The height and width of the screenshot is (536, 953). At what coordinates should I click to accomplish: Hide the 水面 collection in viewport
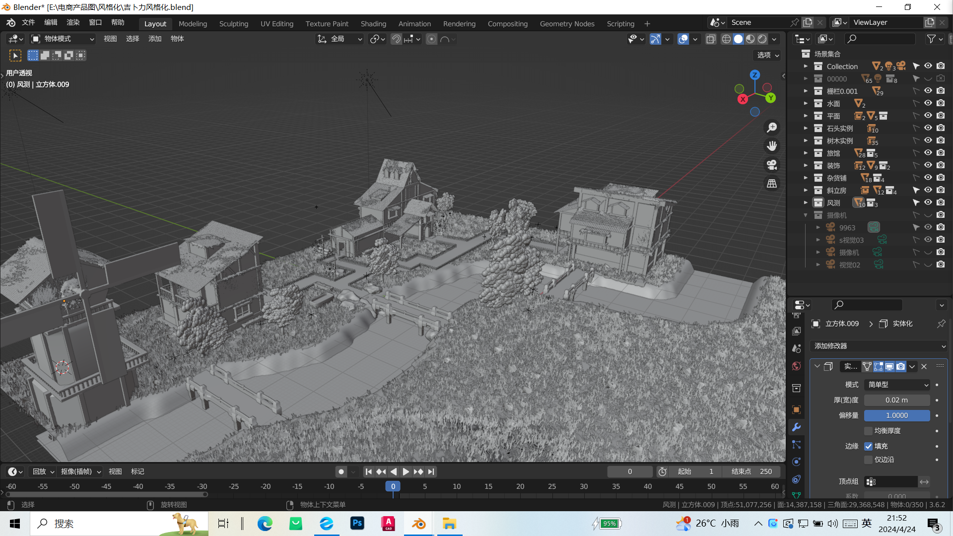click(928, 103)
